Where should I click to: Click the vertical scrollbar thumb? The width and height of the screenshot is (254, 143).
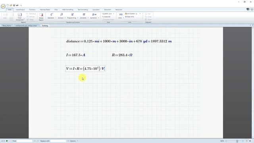click(253, 112)
